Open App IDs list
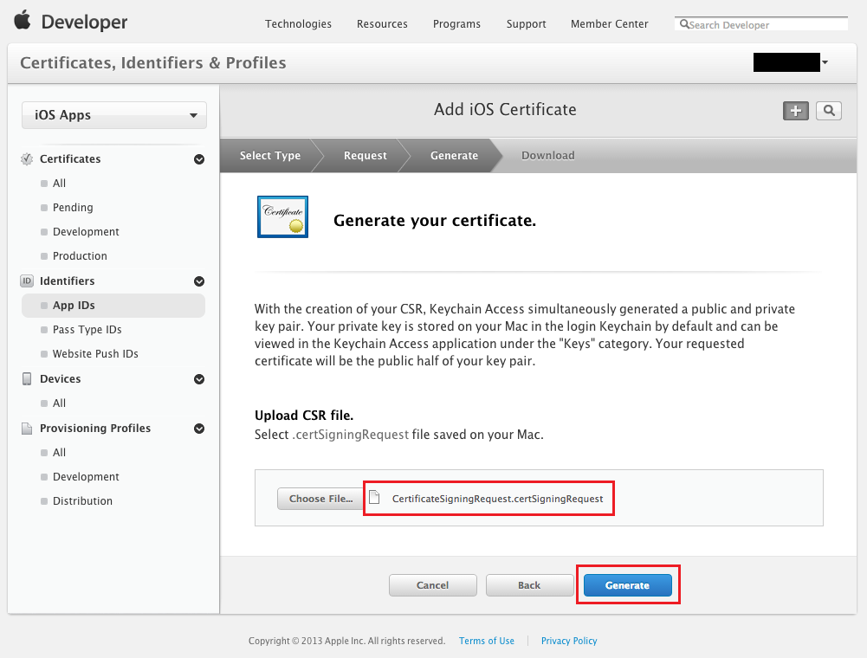 pyautogui.click(x=113, y=306)
